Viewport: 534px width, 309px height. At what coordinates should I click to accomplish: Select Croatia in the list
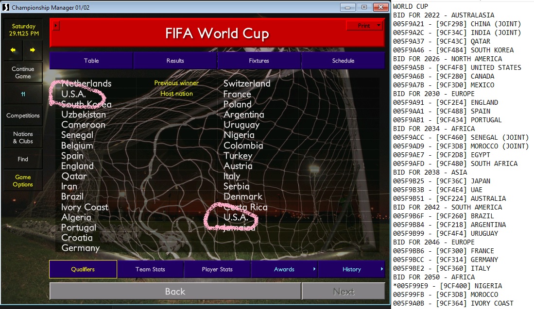pyautogui.click(x=77, y=238)
